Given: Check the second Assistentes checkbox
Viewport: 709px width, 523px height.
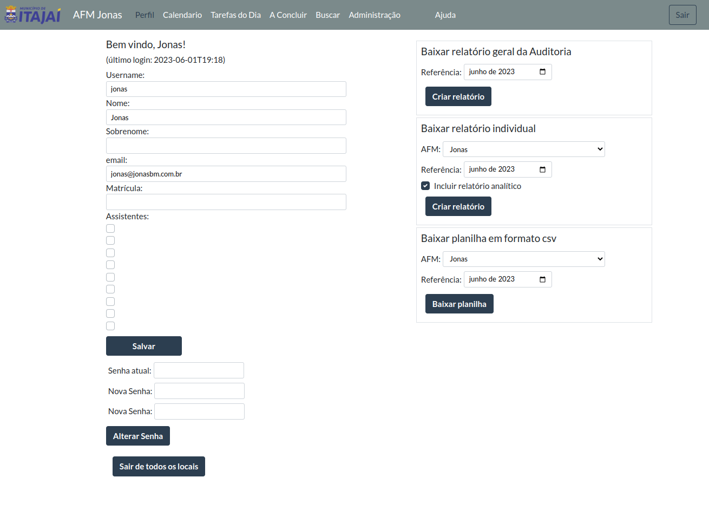Looking at the screenshot, I should (x=110, y=240).
